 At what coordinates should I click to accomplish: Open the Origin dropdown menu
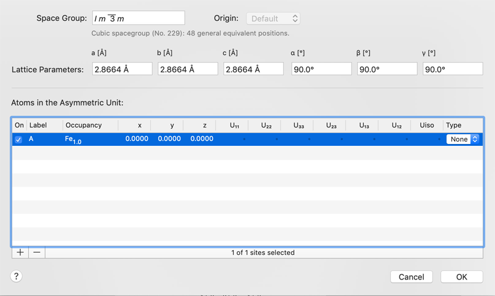point(273,18)
